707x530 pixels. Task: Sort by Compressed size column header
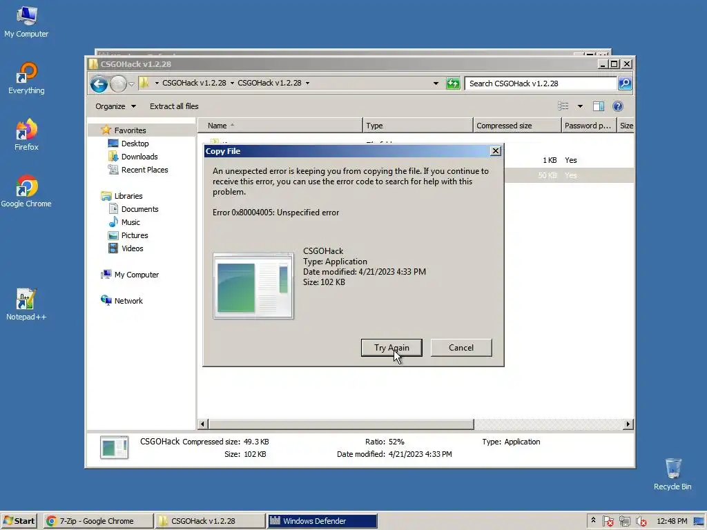point(516,126)
